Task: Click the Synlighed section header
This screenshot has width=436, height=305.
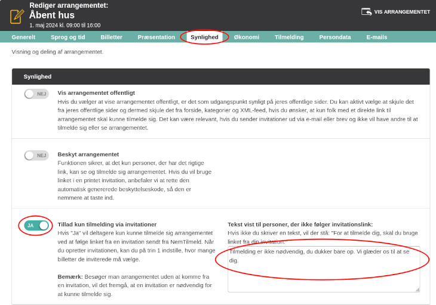Action: point(221,76)
